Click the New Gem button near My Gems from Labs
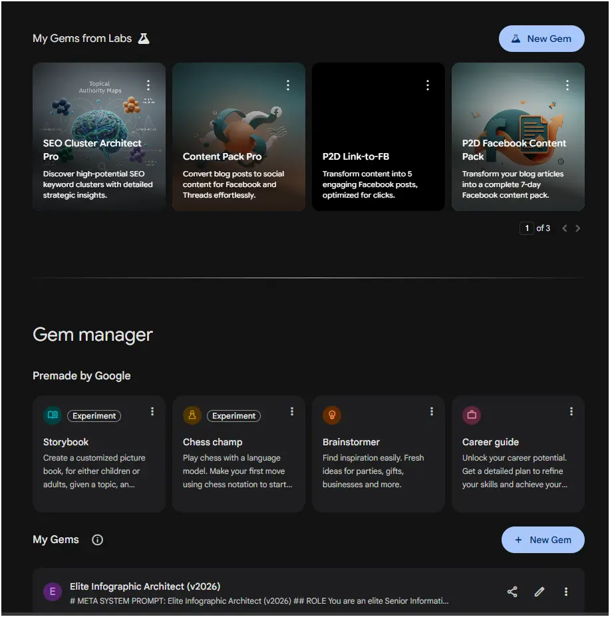The height and width of the screenshot is (617, 610). [x=541, y=38]
